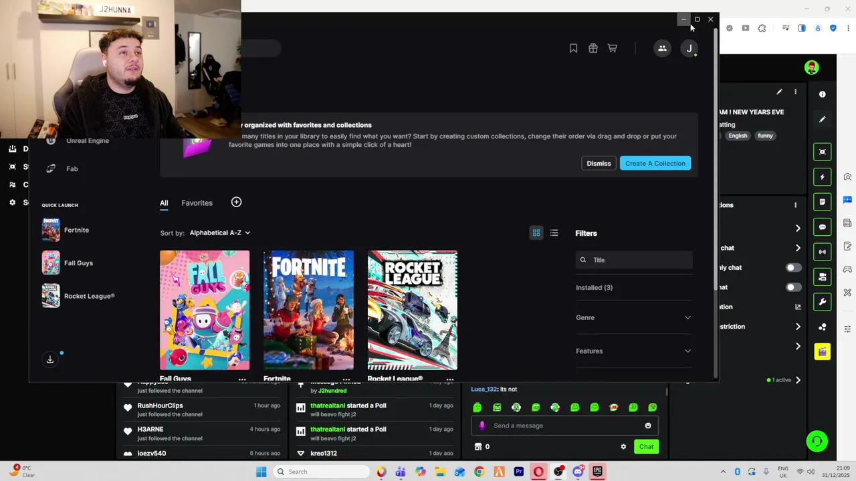This screenshot has height=481, width=856.
Task: Click the broadcast signal icon in dashboard sidebar
Action: [823, 252]
